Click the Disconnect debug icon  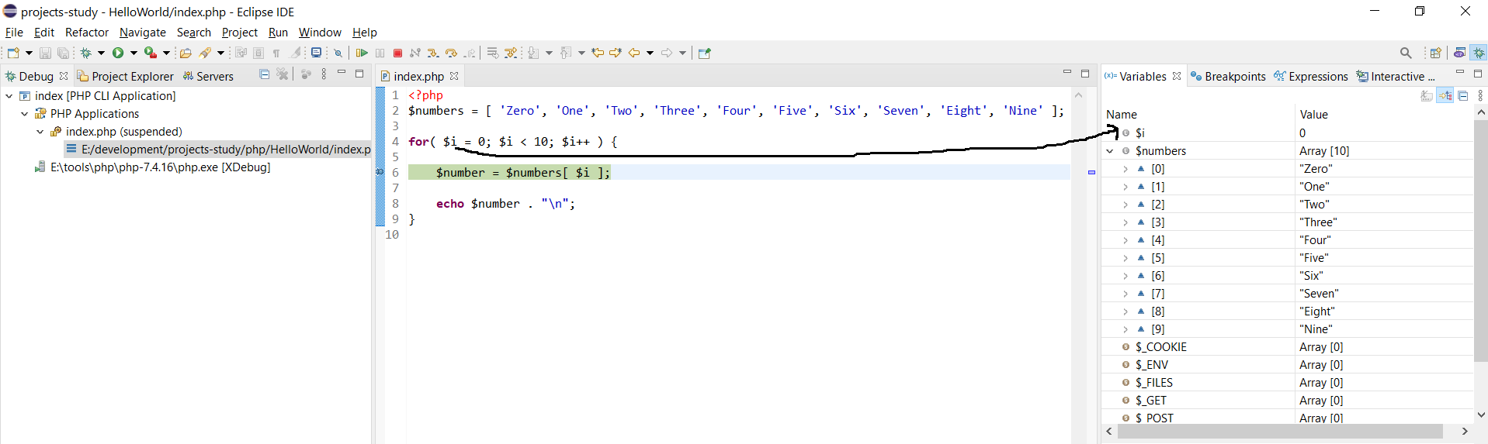[x=415, y=53]
